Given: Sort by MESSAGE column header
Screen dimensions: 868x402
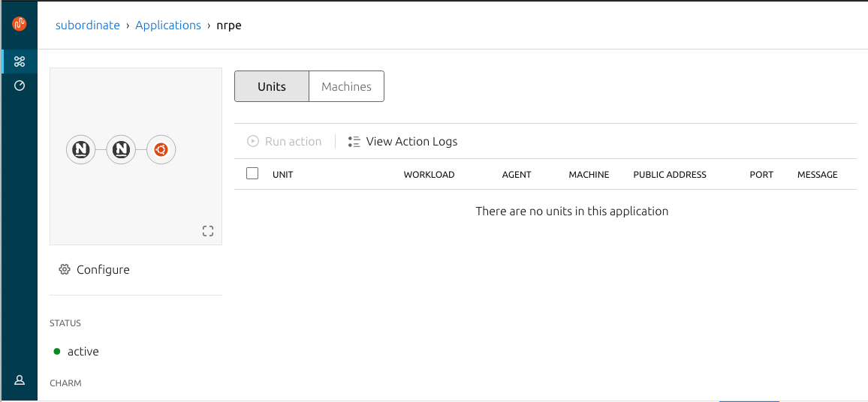Looking at the screenshot, I should (818, 175).
